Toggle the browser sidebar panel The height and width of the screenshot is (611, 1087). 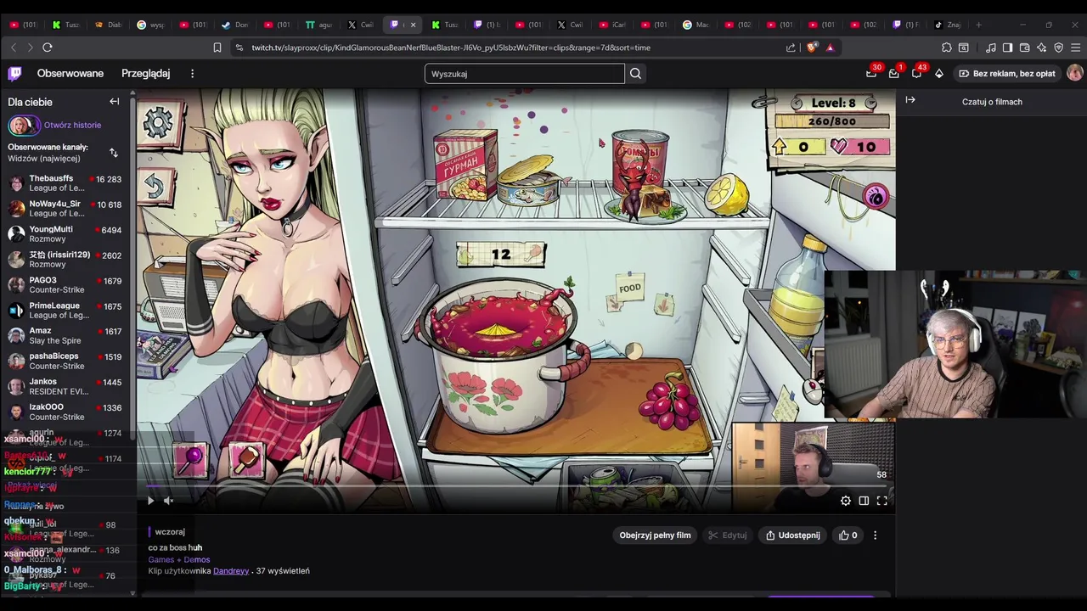pos(1007,48)
